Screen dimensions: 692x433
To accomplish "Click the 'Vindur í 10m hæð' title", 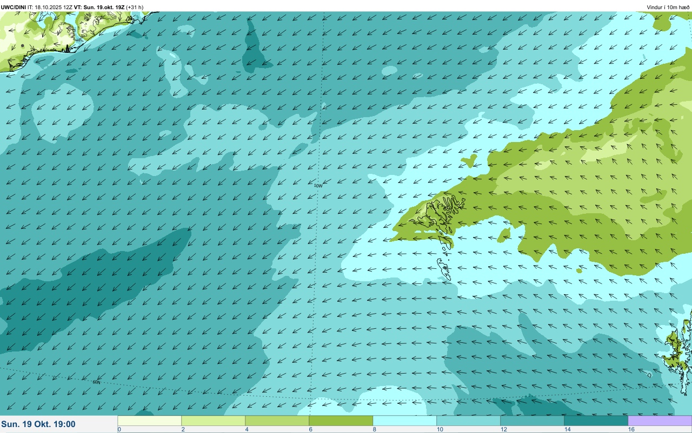I will 668,7.
